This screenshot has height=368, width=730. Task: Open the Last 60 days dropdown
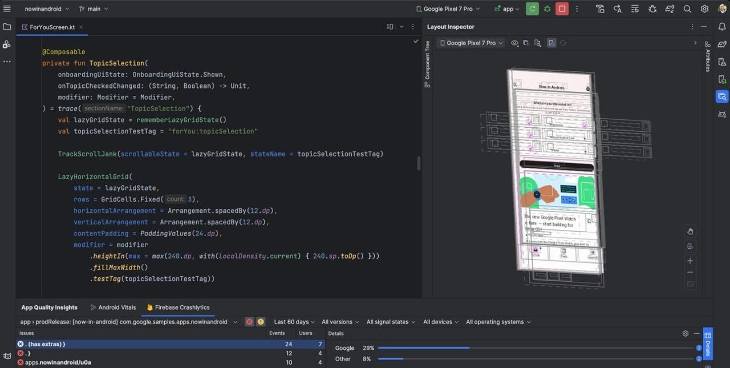(294, 322)
